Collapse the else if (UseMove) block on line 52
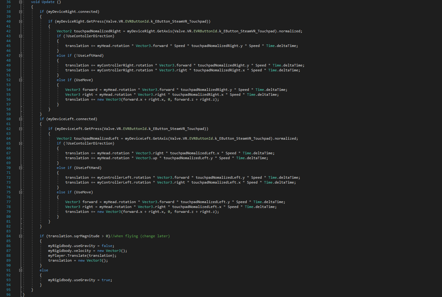The height and width of the screenshot is (297, 442). point(20,80)
